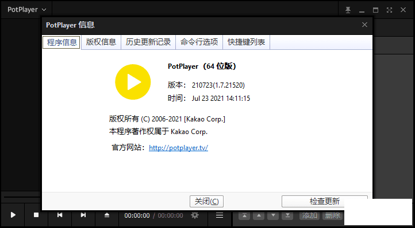Move playlist item down one
Image resolution: width=415 pixels, height=228 pixels.
tap(273, 215)
